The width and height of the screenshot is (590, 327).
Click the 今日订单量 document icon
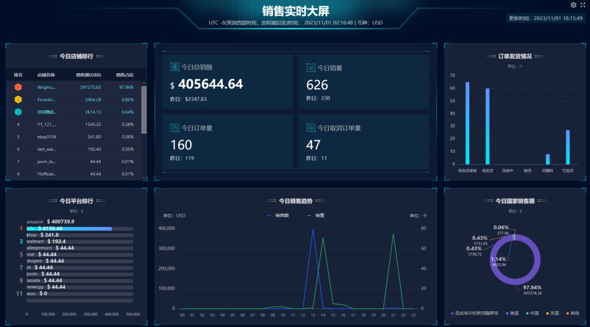point(175,128)
